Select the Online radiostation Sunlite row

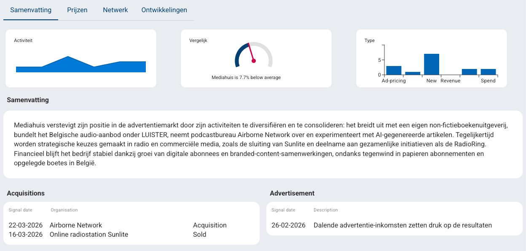131,235
